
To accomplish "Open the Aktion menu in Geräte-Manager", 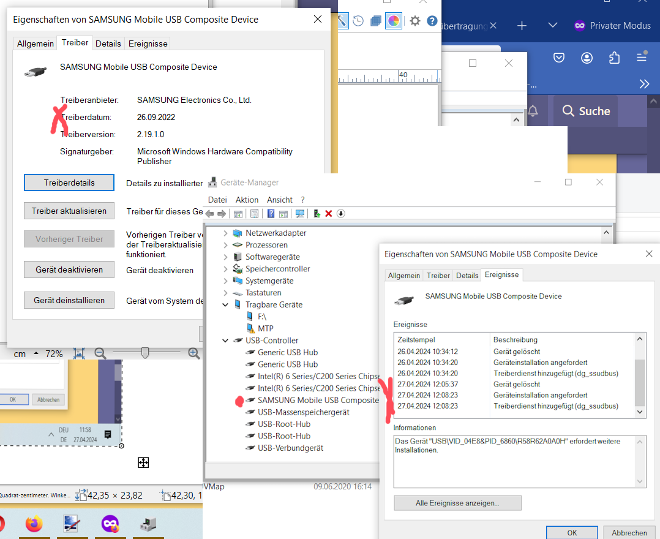I will (247, 200).
